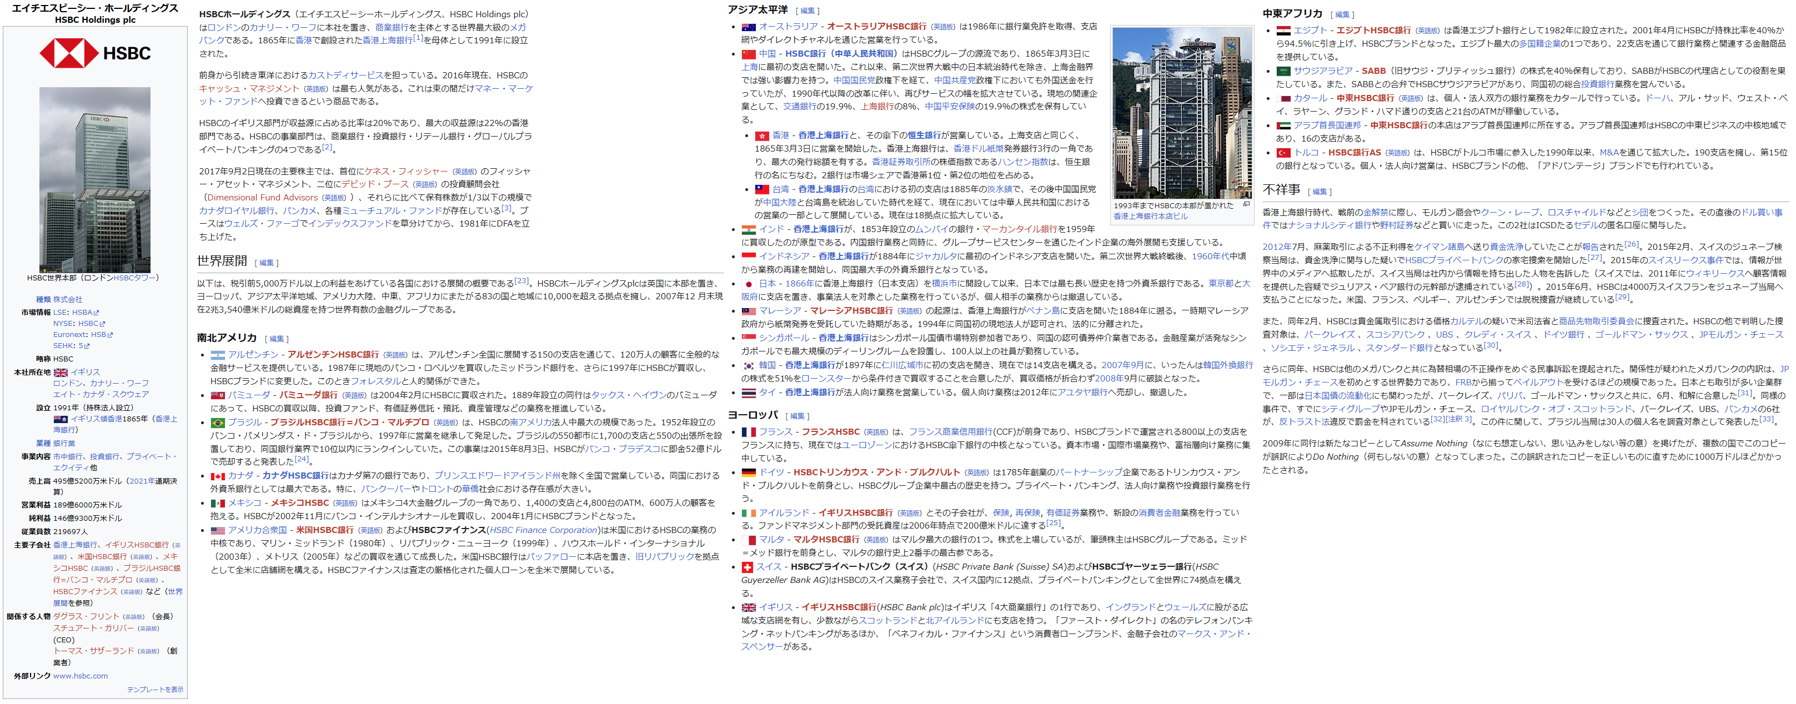
Task: Edit the 世界展開 section
Action: tap(267, 264)
